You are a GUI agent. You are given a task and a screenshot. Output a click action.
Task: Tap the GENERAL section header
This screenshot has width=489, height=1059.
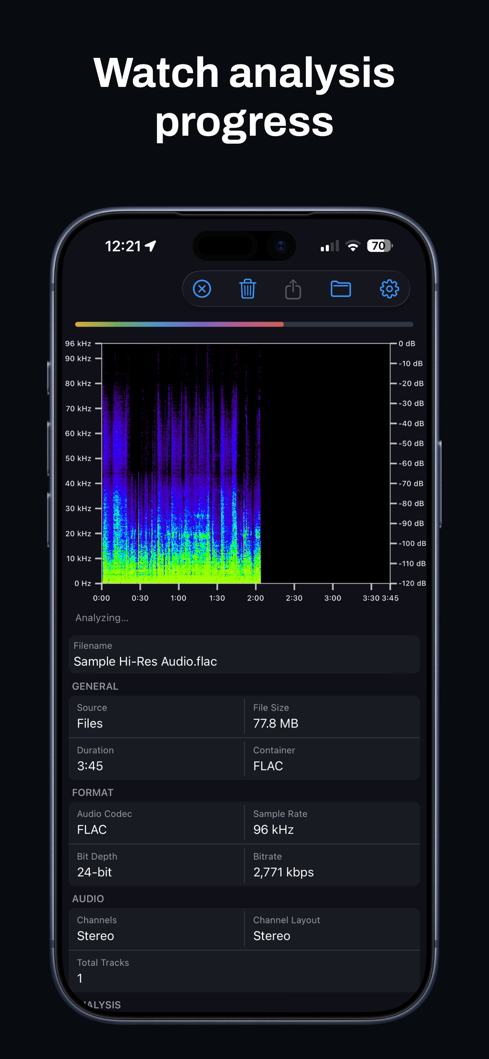[x=95, y=686]
